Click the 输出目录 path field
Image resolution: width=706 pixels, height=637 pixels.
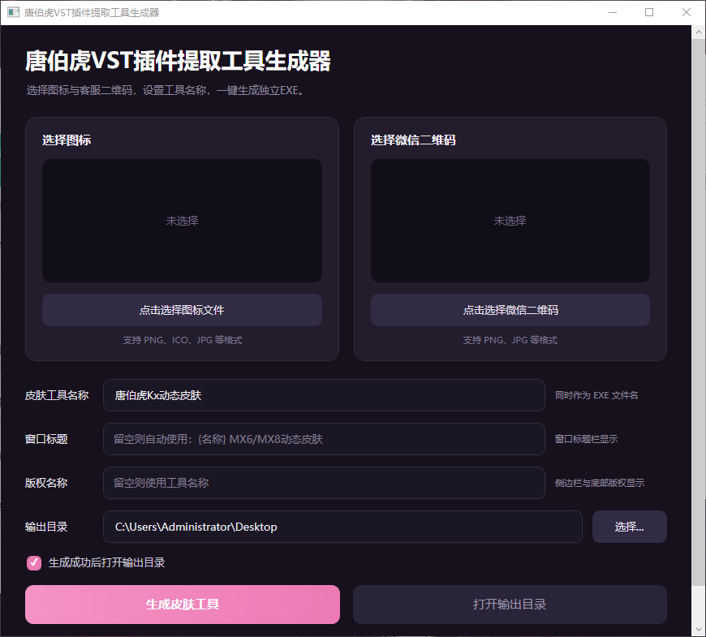coord(342,527)
